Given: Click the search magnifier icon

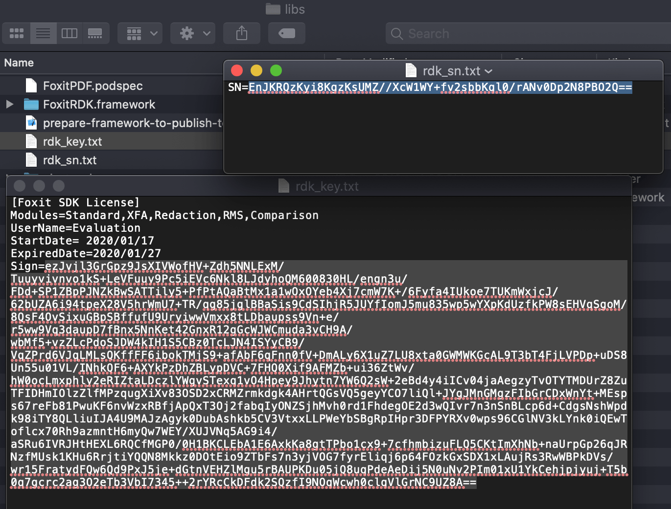Looking at the screenshot, I should click(x=397, y=34).
